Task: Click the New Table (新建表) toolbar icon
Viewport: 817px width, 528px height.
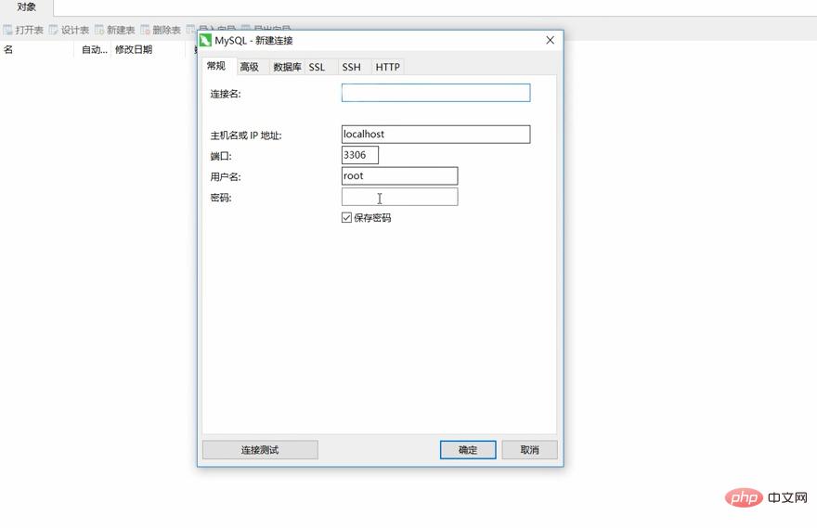Action: coord(99,30)
